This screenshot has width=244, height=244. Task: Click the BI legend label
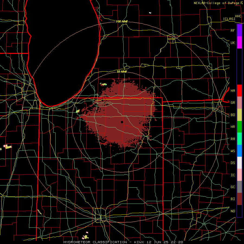pyautogui.click(x=233, y=199)
